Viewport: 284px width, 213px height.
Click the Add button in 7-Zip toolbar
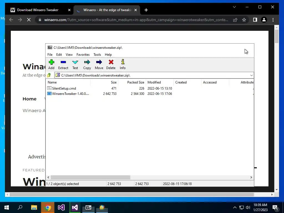[x=51, y=64]
